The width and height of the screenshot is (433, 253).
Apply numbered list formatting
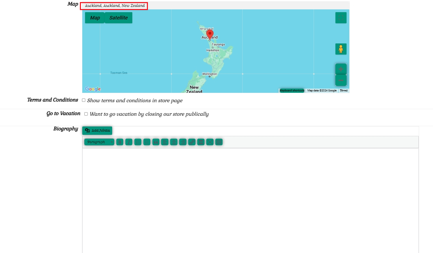147,142
